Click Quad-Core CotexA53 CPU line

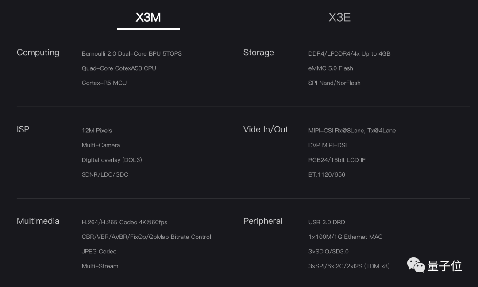coord(119,68)
